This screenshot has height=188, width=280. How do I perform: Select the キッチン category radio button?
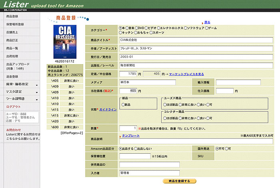(120, 33)
